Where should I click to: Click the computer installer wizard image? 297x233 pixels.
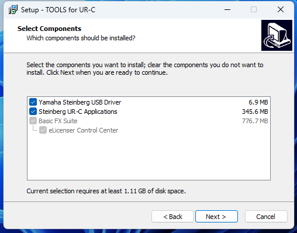point(277,35)
